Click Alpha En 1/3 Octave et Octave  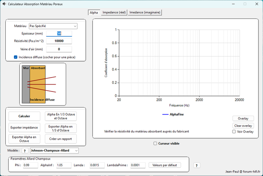click(61, 116)
